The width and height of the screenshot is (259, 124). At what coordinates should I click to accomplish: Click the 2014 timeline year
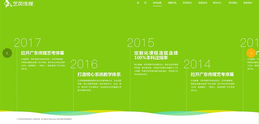coord(197,64)
